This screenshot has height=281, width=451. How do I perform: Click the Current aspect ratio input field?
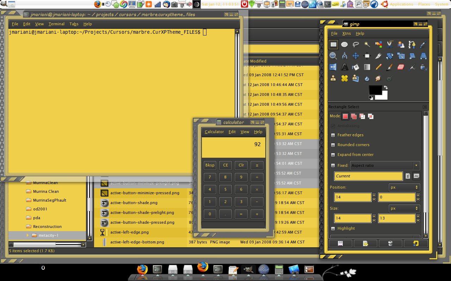[368, 176]
